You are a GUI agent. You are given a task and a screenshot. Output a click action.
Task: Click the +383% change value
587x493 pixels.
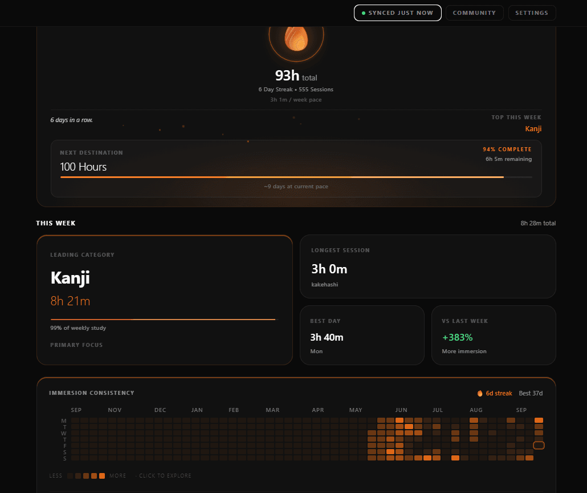(457, 337)
